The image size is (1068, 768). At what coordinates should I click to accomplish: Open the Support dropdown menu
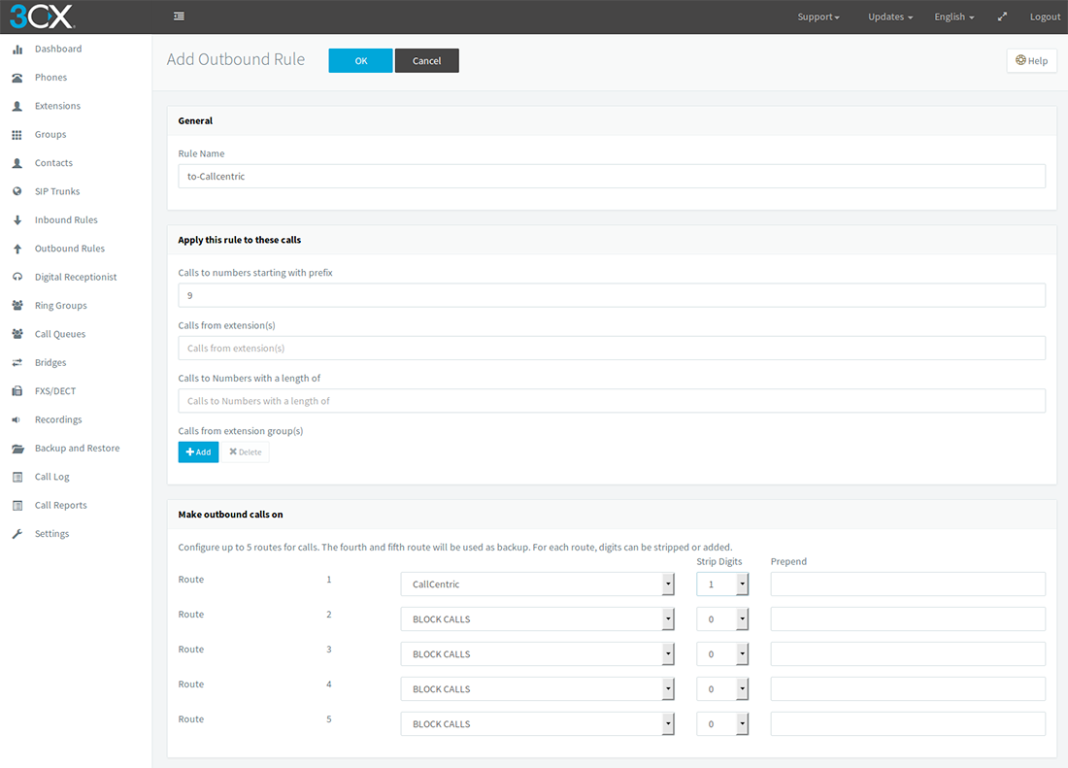coord(818,17)
